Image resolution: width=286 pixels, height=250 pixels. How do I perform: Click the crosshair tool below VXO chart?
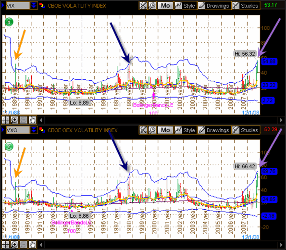[x=5, y=244]
